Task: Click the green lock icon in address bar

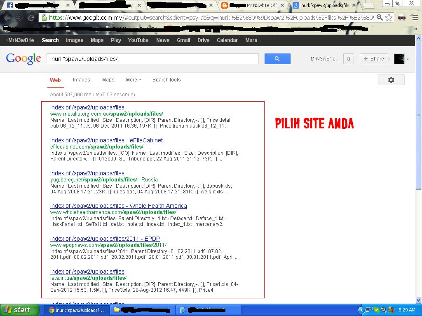Action: (44, 18)
